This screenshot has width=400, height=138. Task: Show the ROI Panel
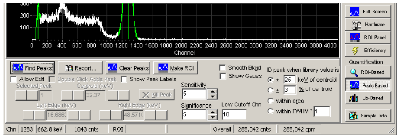[x=368, y=37]
